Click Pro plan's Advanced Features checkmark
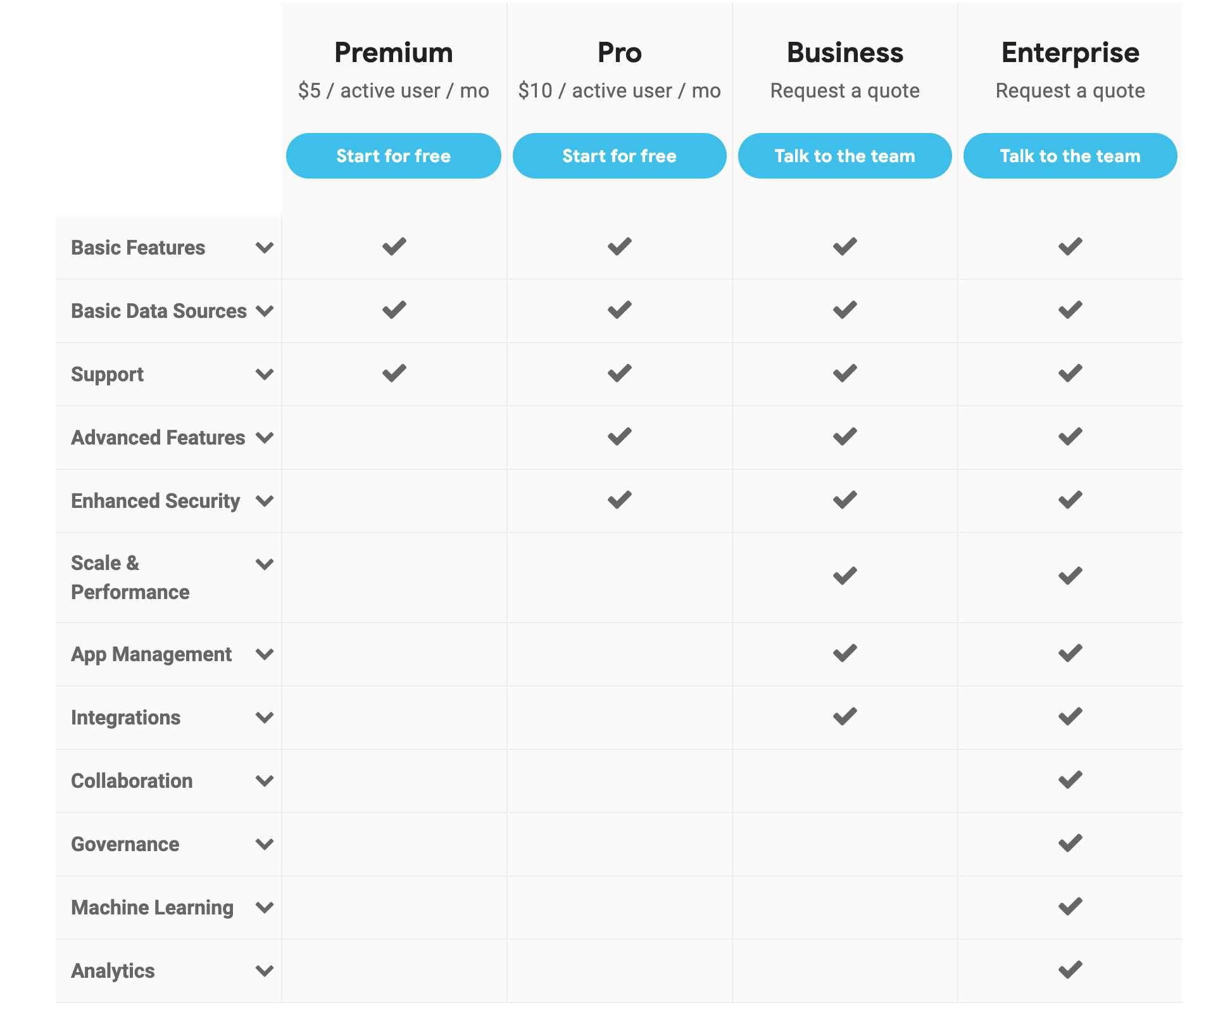The image size is (1218, 1012). click(619, 436)
